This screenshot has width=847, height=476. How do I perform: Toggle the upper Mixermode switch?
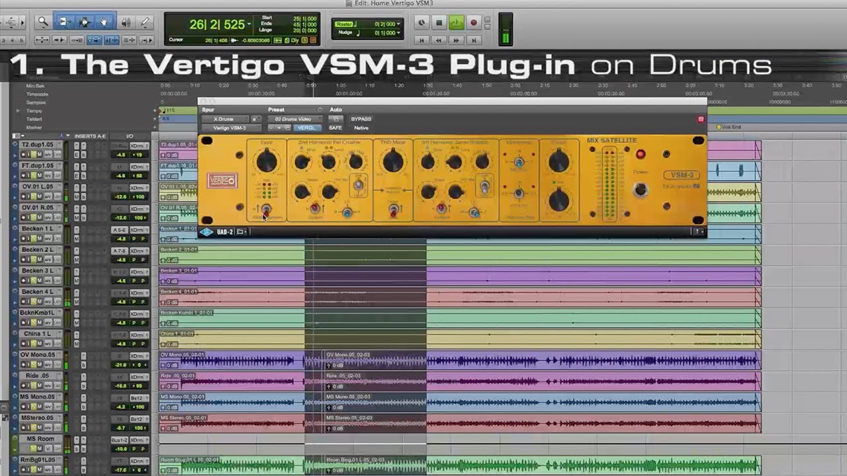[x=519, y=162]
